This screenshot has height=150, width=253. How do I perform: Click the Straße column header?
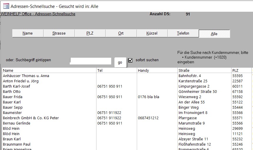point(184,71)
